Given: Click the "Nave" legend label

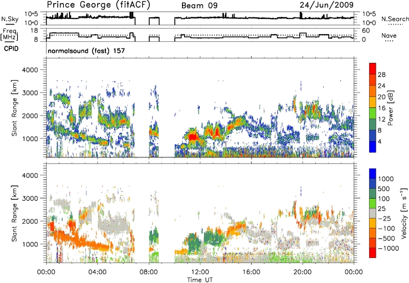Looking at the screenshot, I should pyautogui.click(x=389, y=36).
